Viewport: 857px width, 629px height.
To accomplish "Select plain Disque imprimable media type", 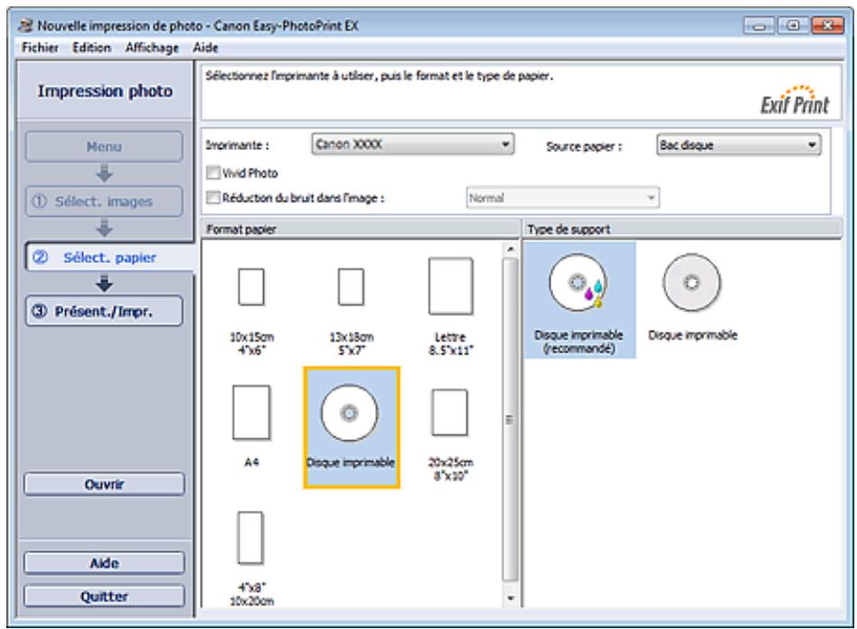I will coord(692,297).
